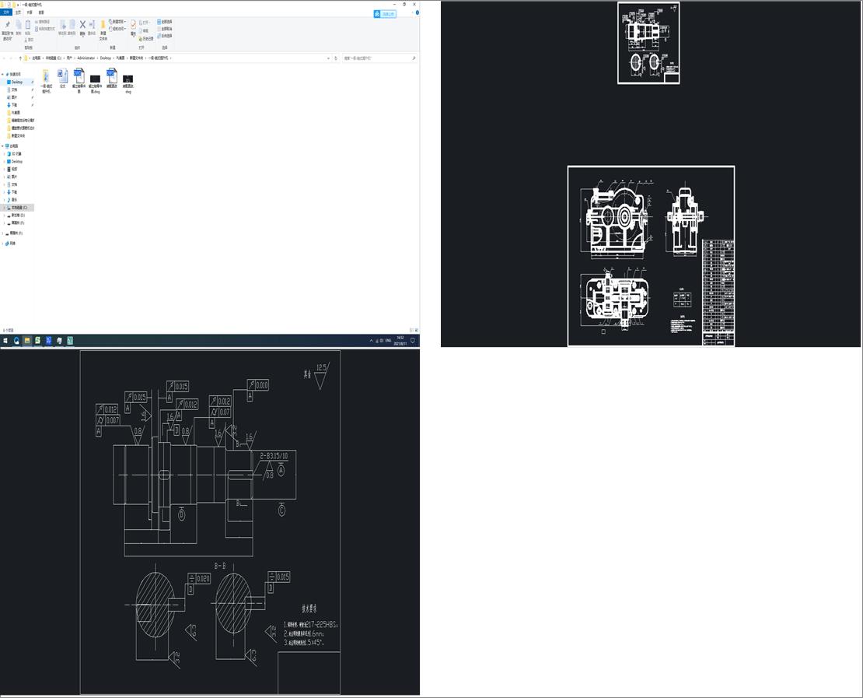Open the browser icon on taskbar

tap(16, 341)
